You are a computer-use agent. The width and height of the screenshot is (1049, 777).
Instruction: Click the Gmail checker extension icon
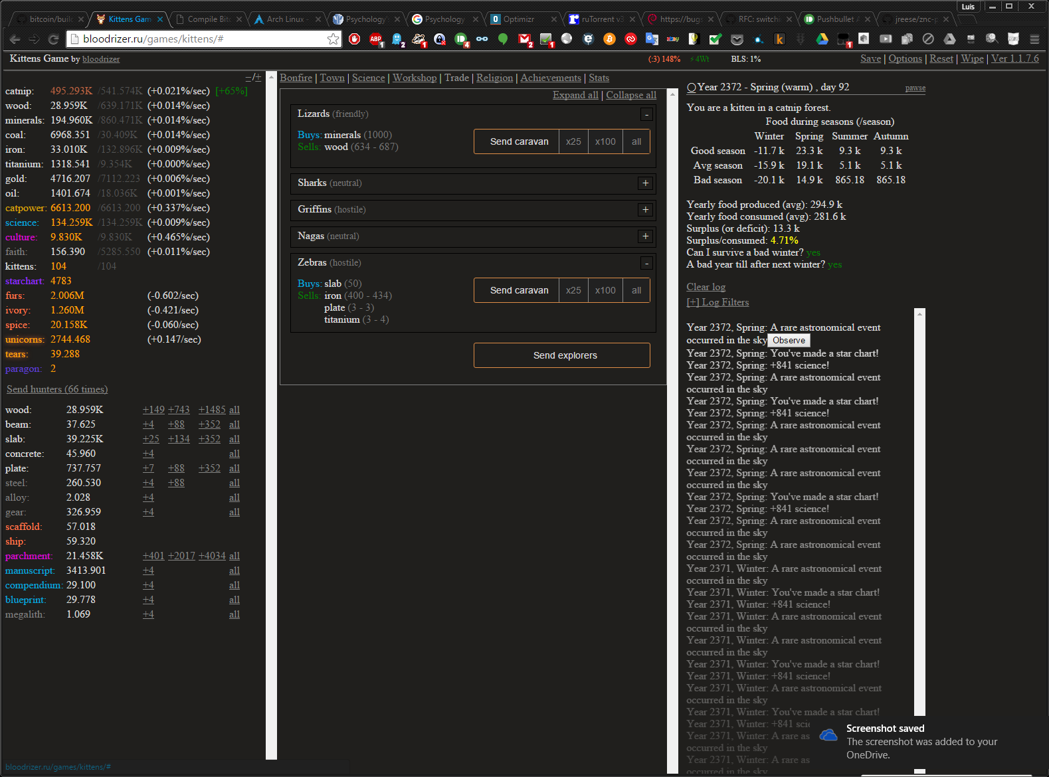(525, 39)
